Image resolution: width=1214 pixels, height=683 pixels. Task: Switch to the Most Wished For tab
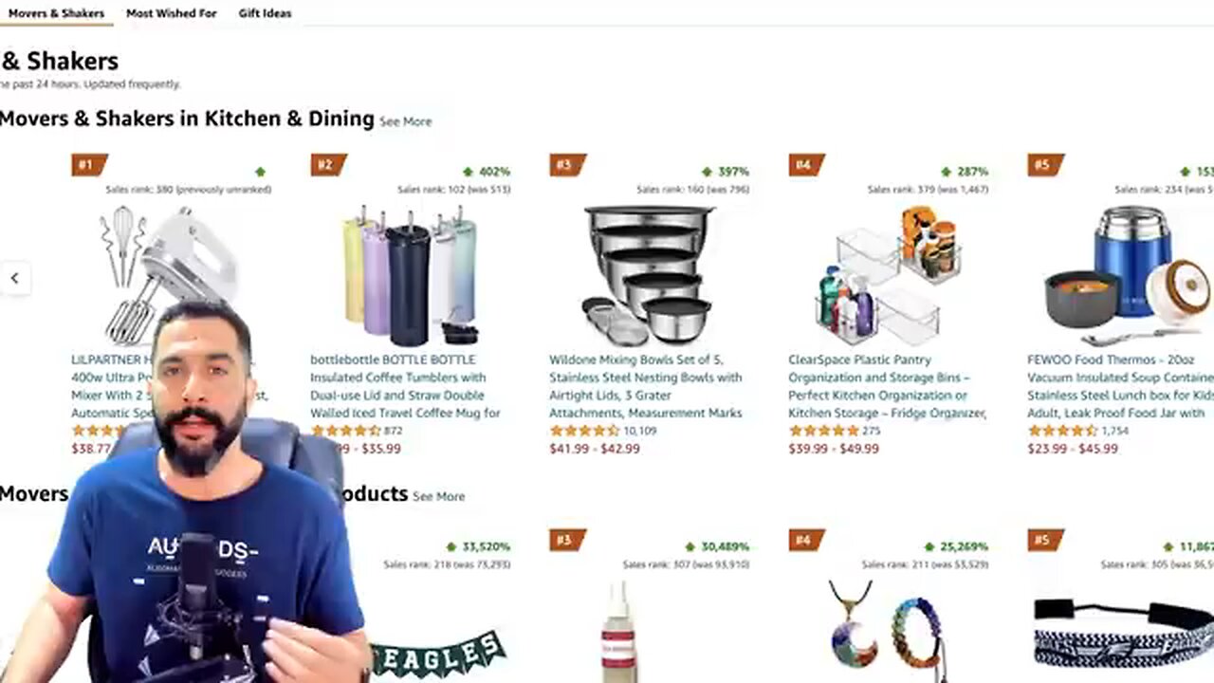(172, 13)
